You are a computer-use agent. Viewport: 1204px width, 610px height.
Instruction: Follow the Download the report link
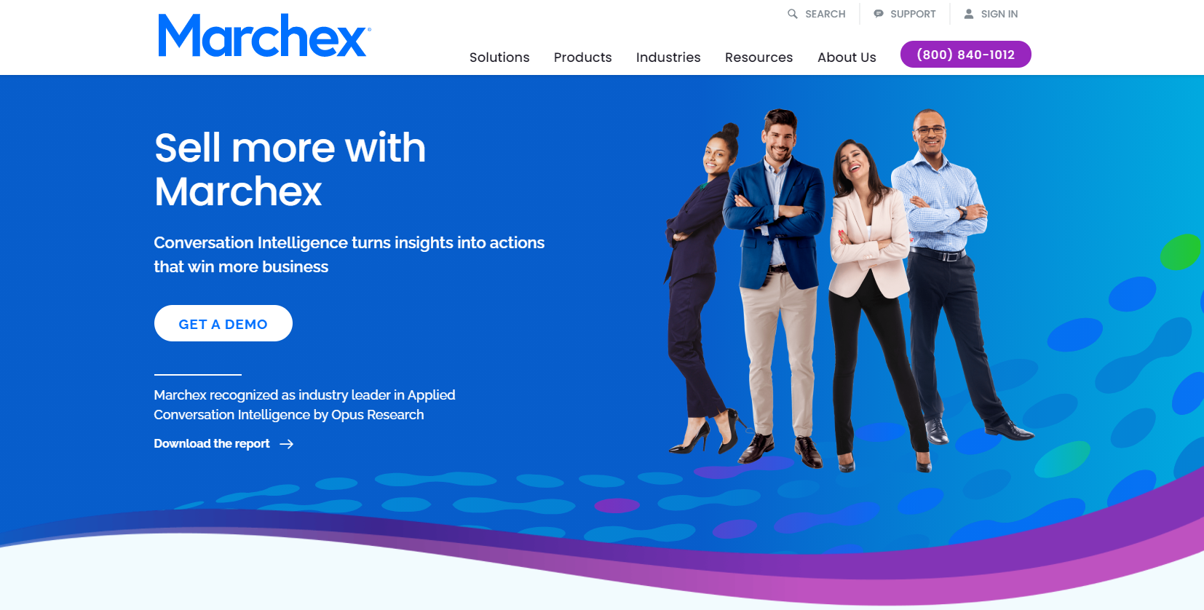click(x=212, y=443)
